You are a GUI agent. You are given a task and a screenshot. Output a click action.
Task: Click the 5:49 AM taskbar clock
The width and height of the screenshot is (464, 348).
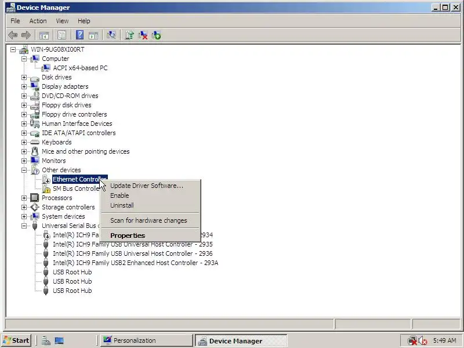444,340
